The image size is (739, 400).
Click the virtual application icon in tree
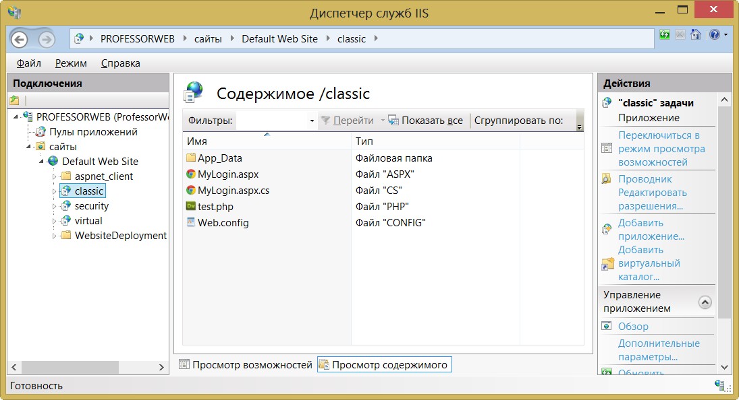(66, 221)
